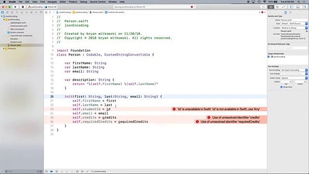The height and width of the screenshot is (174, 309).
Task: Toggle jsonEncoding target membership checkbox
Action: (268, 57)
